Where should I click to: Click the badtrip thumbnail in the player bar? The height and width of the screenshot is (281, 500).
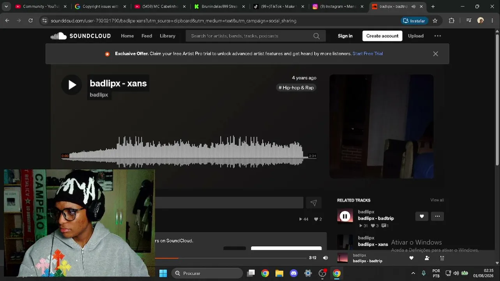pyautogui.click(x=342, y=258)
